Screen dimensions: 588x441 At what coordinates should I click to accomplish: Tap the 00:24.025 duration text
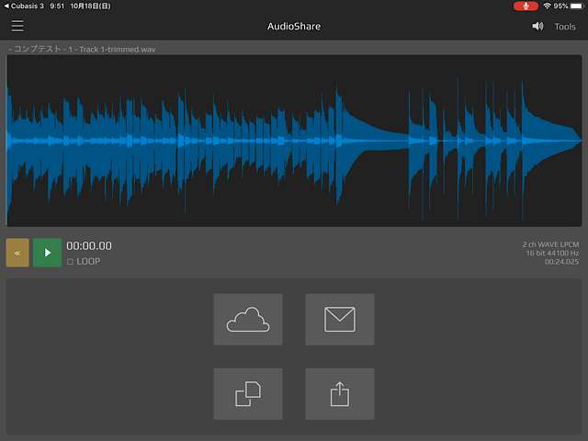[x=561, y=262]
